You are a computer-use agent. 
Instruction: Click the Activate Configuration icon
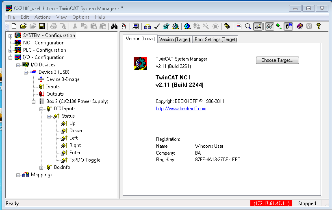click(166, 26)
